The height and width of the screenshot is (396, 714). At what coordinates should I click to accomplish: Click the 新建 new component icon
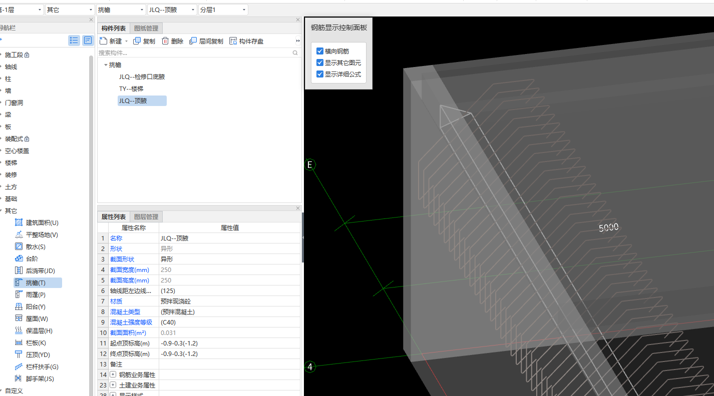click(104, 41)
